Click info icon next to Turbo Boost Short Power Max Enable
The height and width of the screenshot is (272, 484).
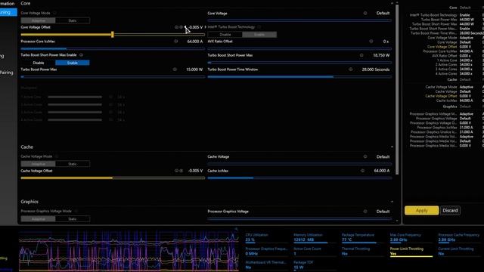pyautogui.click(x=81, y=55)
